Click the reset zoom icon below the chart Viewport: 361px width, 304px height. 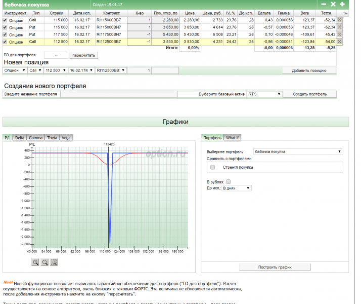coord(54,262)
